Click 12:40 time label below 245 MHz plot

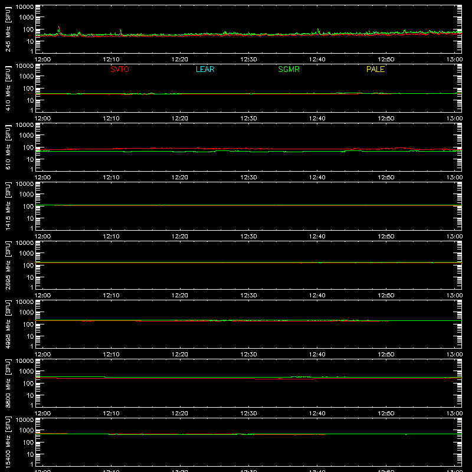(317, 60)
